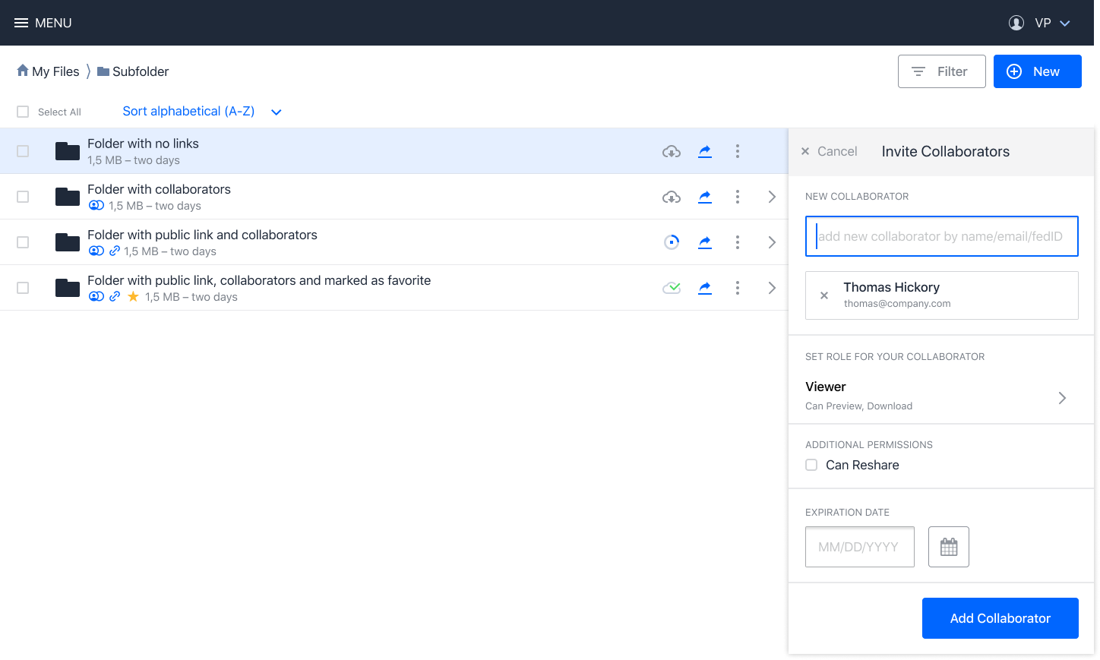Click collaborators indicator icon under Folder with collaborators

[x=96, y=205]
